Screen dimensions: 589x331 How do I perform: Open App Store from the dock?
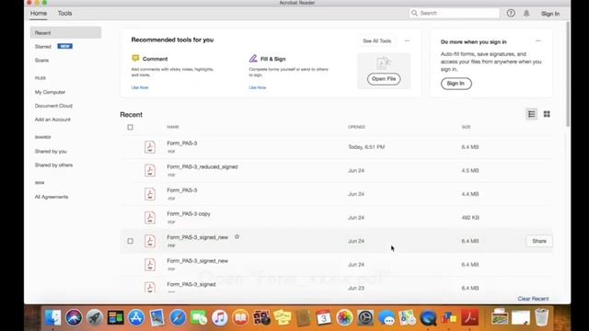coord(136,318)
